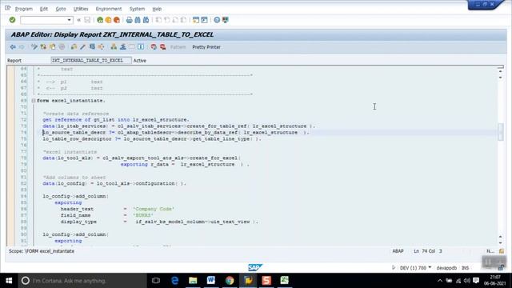This screenshot has height=288, width=512.
Task: Click the Find Next binoculars icon
Action: pyautogui.click(x=146, y=20)
